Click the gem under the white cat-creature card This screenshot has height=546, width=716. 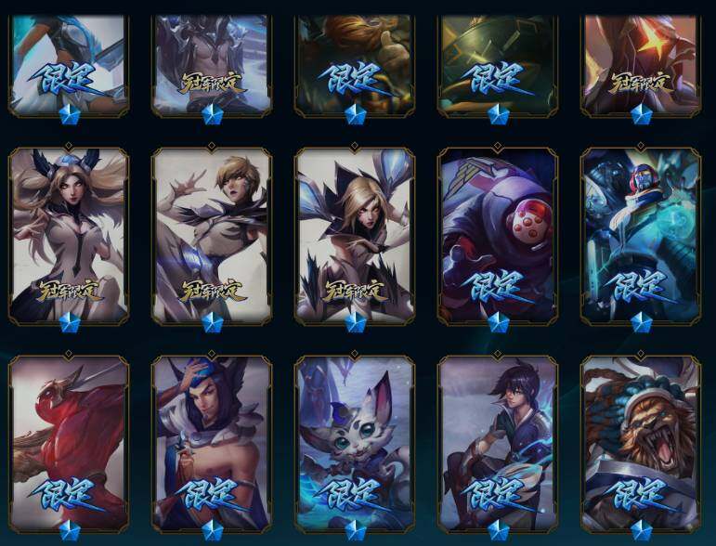356,530
